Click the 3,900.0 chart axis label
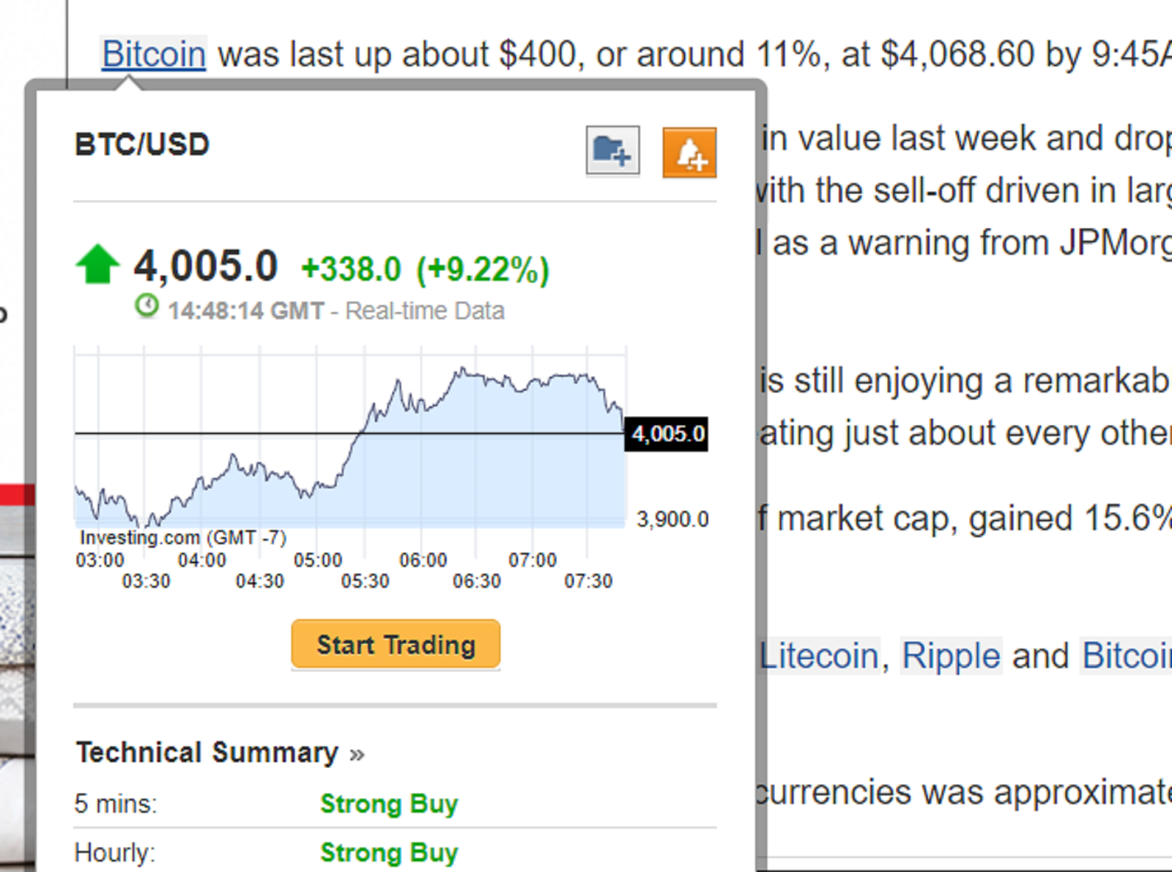The width and height of the screenshot is (1172, 872). (x=672, y=520)
